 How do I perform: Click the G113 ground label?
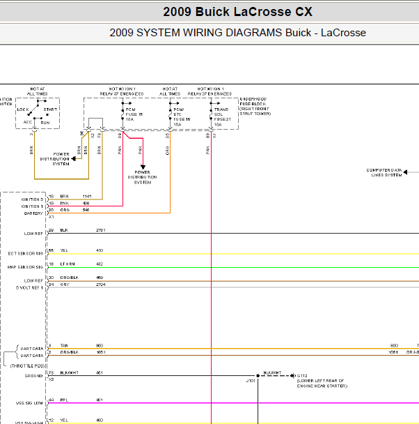point(302,376)
